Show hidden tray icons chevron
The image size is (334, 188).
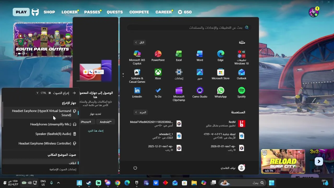pyautogui.click(x=58, y=183)
